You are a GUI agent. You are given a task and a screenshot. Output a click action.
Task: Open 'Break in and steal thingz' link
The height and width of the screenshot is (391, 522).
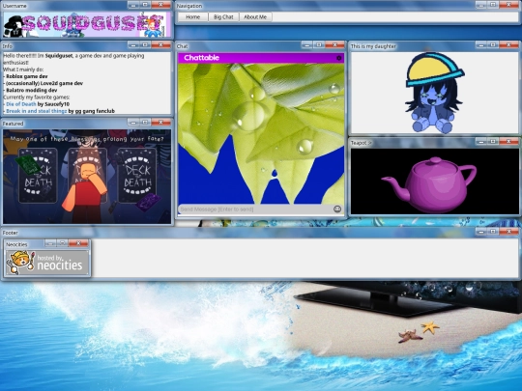pyautogui.click(x=37, y=111)
